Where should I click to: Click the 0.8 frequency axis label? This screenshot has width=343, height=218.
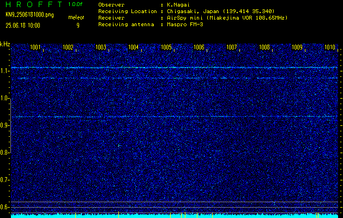4,153
